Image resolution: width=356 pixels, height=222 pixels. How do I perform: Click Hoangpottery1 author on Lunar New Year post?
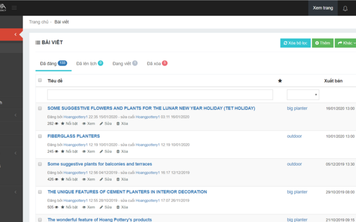75,117
